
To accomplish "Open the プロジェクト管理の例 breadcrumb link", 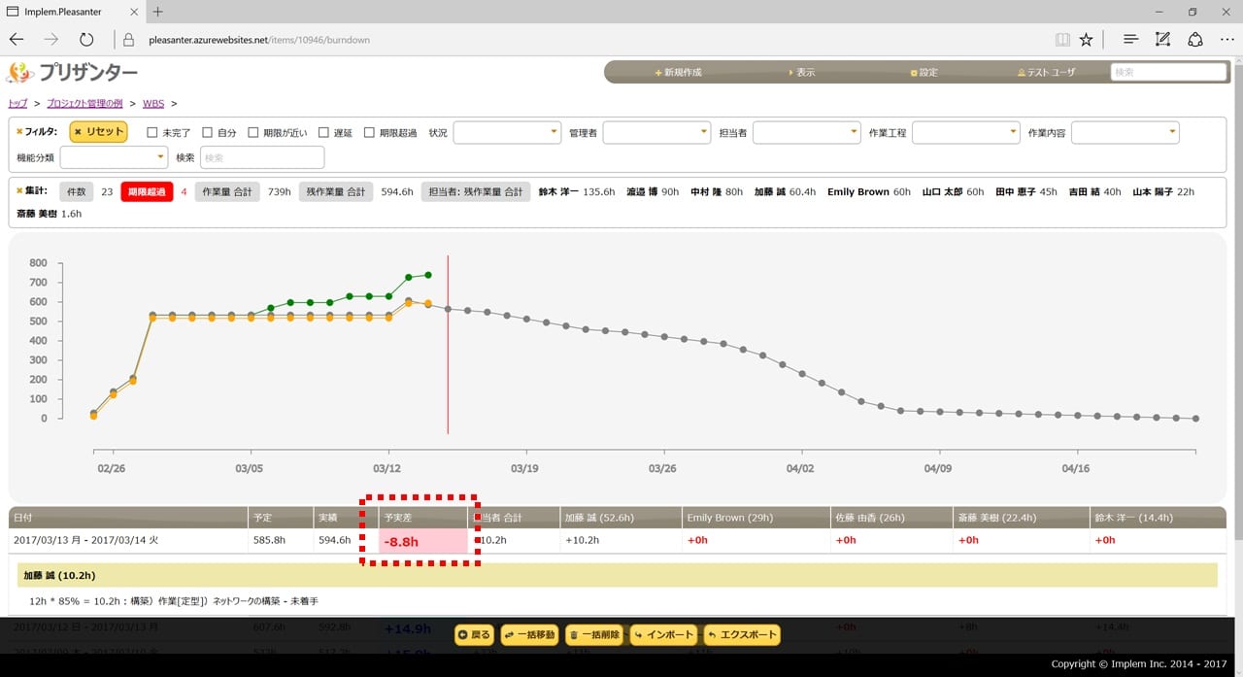I will pos(84,103).
